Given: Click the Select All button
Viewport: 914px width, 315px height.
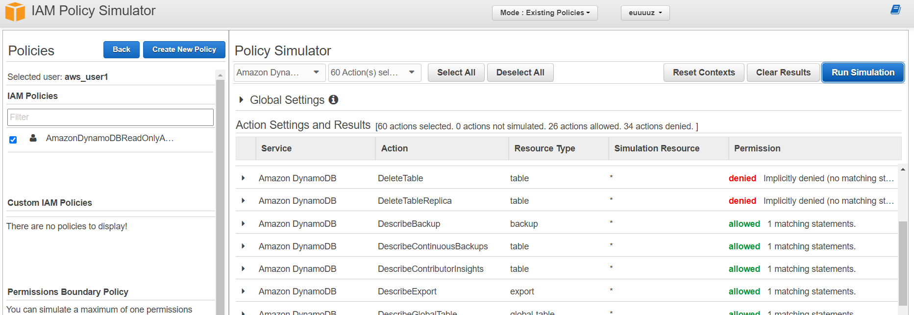Looking at the screenshot, I should click(x=456, y=73).
